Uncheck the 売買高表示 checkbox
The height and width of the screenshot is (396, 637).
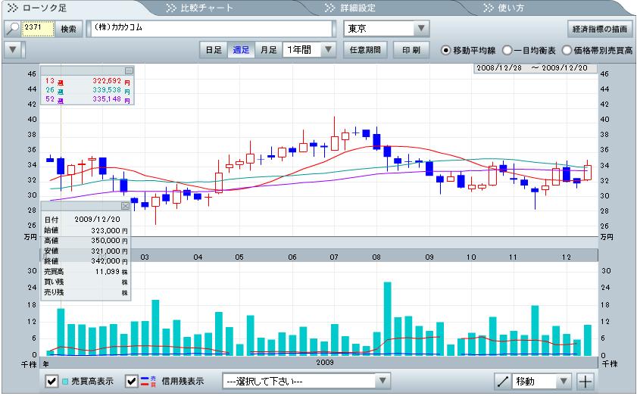(52, 381)
